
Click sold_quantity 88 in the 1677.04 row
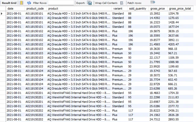(x=130, y=27)
